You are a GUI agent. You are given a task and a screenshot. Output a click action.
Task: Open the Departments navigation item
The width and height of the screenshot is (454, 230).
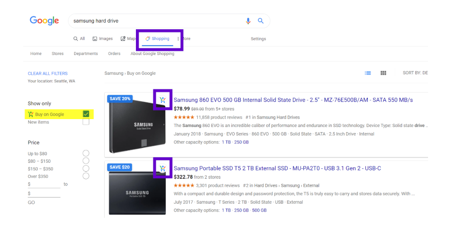pyautogui.click(x=86, y=54)
